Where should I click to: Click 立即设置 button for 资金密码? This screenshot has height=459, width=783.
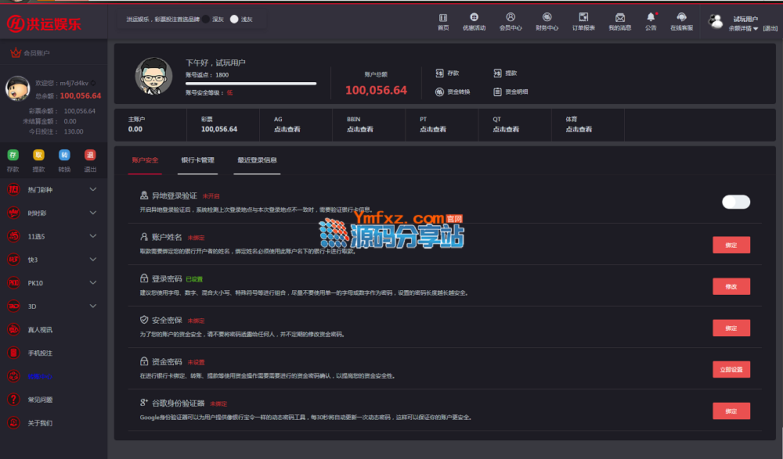coord(731,369)
